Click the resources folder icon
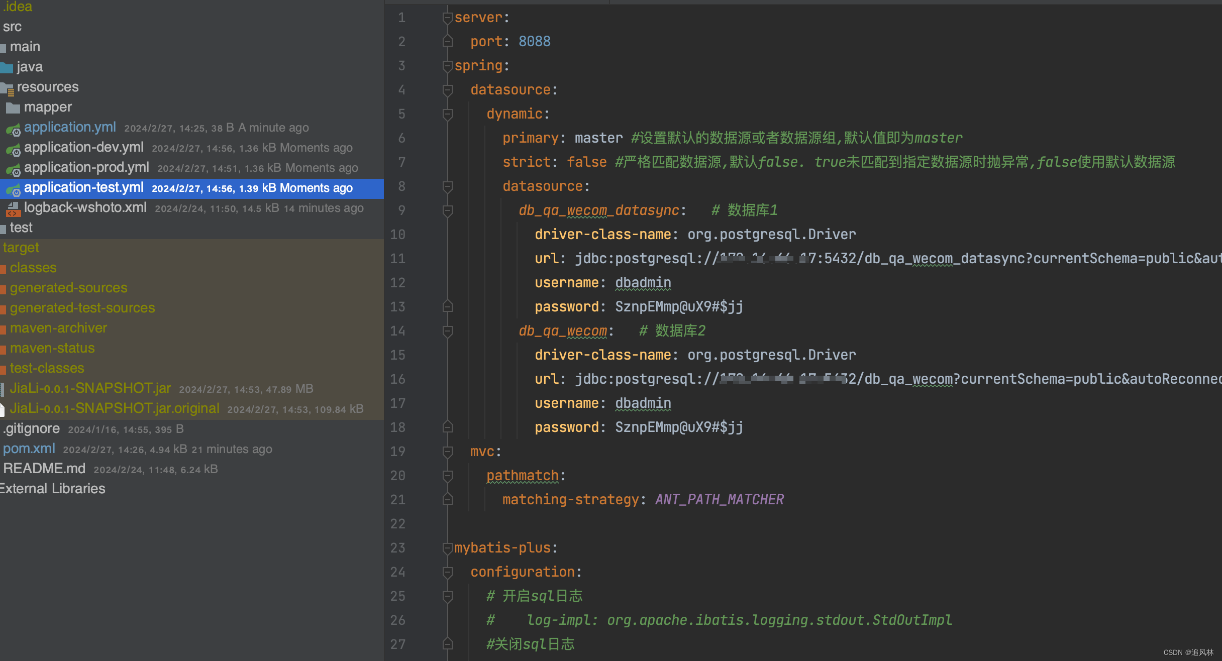Screen dimensions: 1222x661 pos(7,89)
